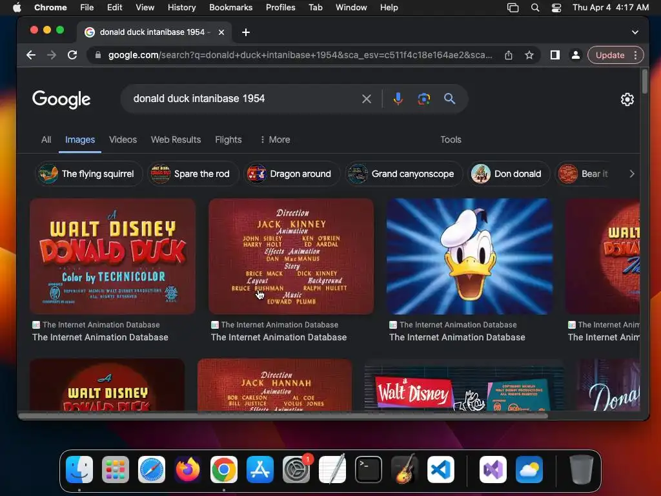
Task: Filter by The flying squirrel chip
Action: tap(88, 174)
